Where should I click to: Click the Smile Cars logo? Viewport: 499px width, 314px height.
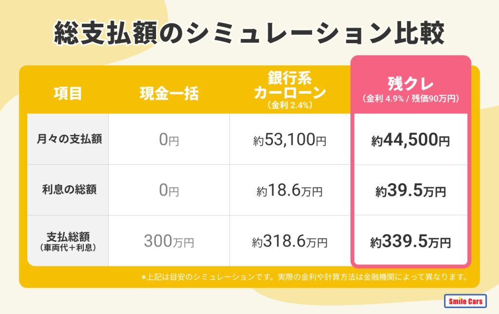click(x=465, y=301)
